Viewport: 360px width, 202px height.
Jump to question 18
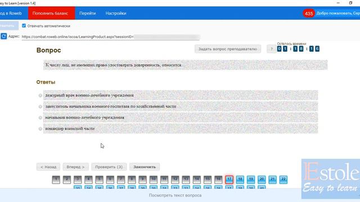click(240, 180)
